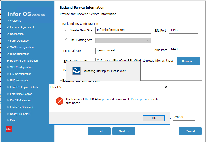Click the UNC Accounts step bullet
The width and height of the screenshot is (206, 142).
(x=8, y=80)
